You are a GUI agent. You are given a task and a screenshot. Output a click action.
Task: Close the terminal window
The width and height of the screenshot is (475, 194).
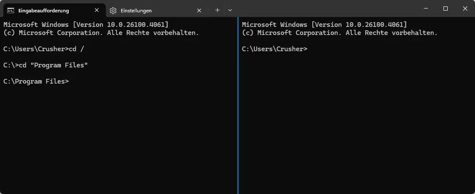tap(465, 9)
